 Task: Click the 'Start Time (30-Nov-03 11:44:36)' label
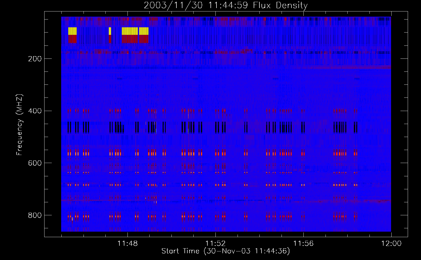(x=226, y=251)
